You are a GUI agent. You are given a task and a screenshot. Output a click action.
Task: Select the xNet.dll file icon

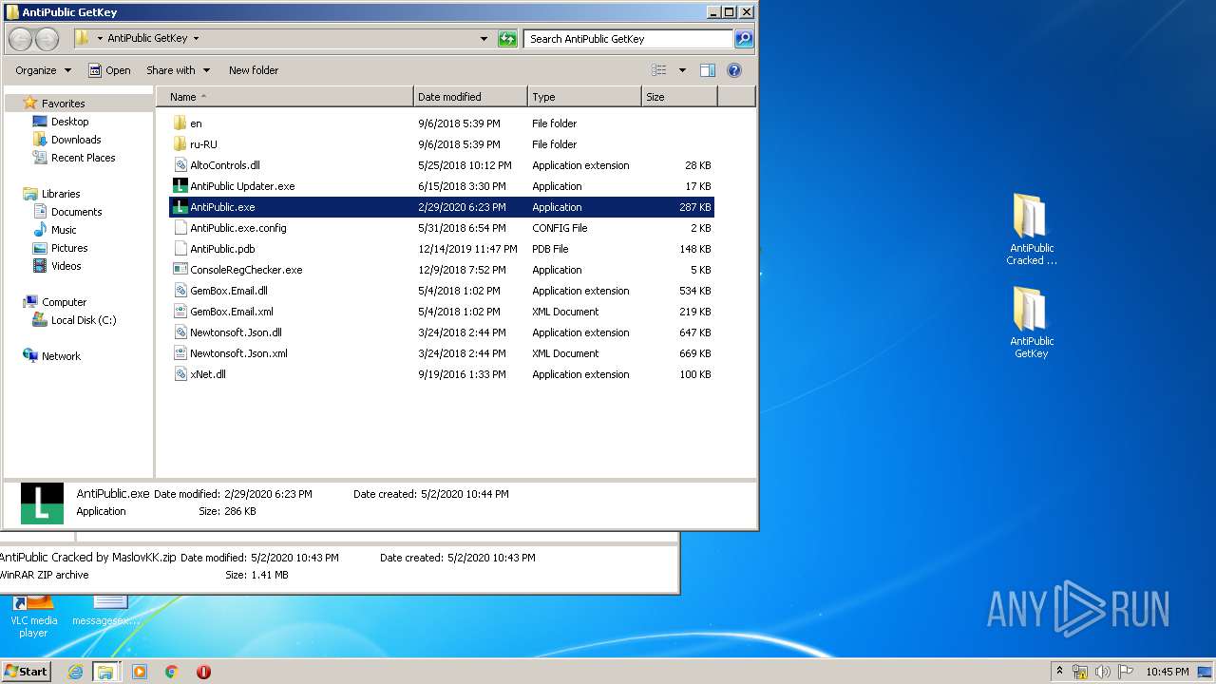(180, 374)
